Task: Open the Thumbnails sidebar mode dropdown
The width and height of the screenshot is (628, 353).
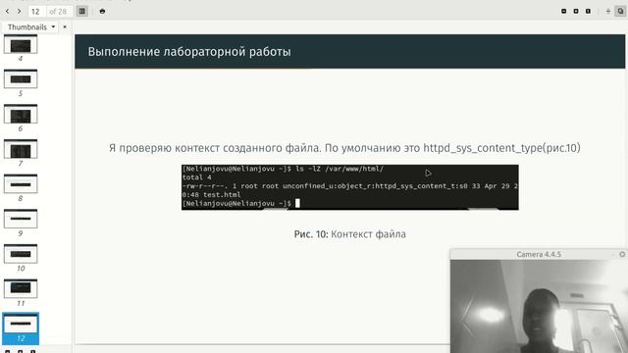Action: tap(31, 26)
